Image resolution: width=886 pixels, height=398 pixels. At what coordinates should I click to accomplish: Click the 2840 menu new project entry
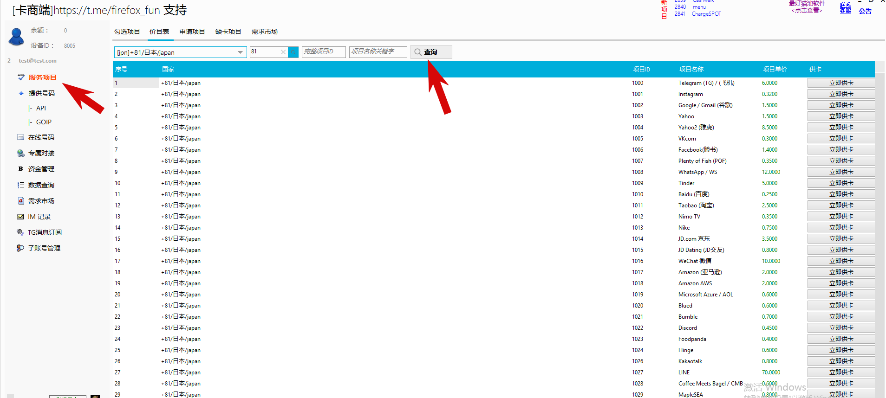pos(690,7)
